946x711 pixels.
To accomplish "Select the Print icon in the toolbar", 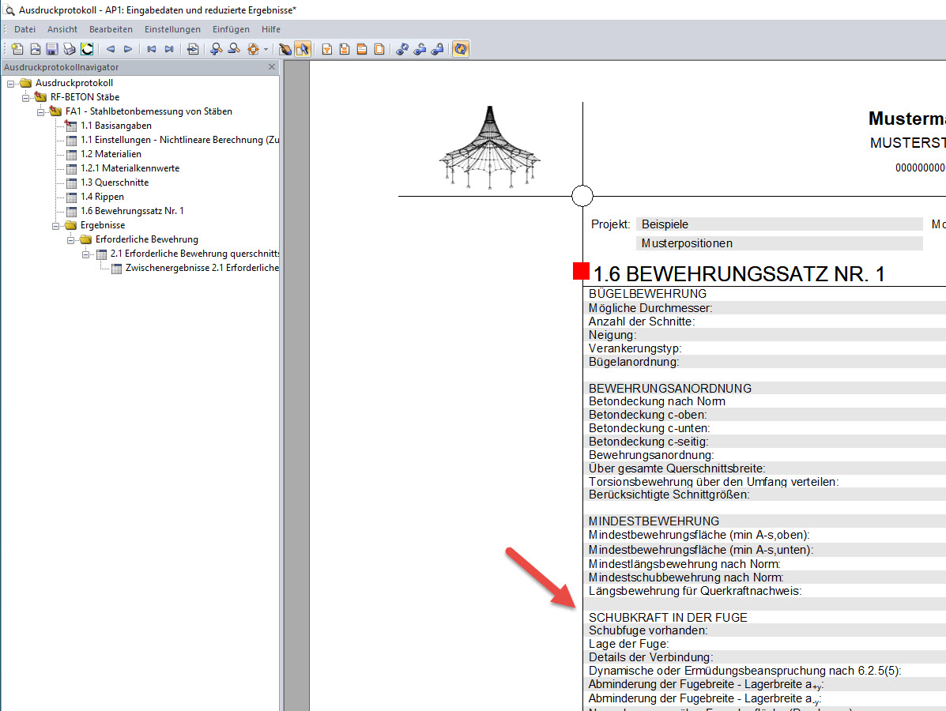I will pyautogui.click(x=69, y=48).
